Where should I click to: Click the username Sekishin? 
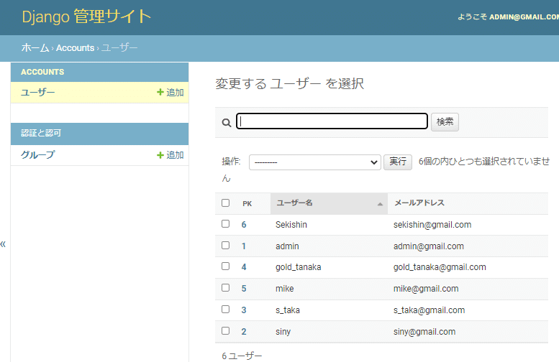pyautogui.click(x=291, y=225)
